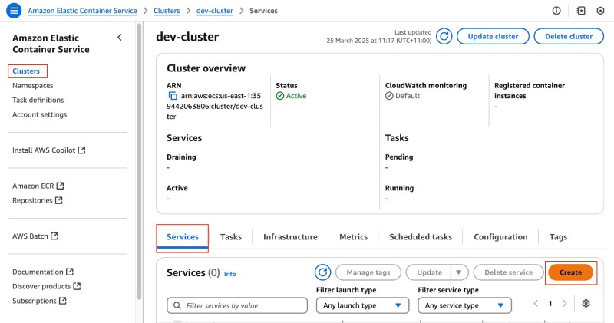Click the Default CloudWatch monitoring check icon
The height and width of the screenshot is (323, 614).
click(389, 96)
